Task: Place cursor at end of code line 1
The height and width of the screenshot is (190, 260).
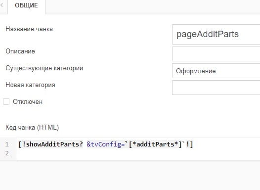Action: pos(193,144)
